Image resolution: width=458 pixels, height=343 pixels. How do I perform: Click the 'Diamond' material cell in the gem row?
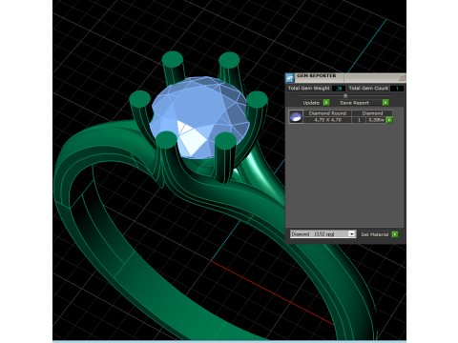[x=372, y=113]
